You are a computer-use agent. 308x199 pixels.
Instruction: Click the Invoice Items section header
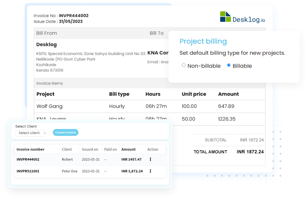coord(49,83)
